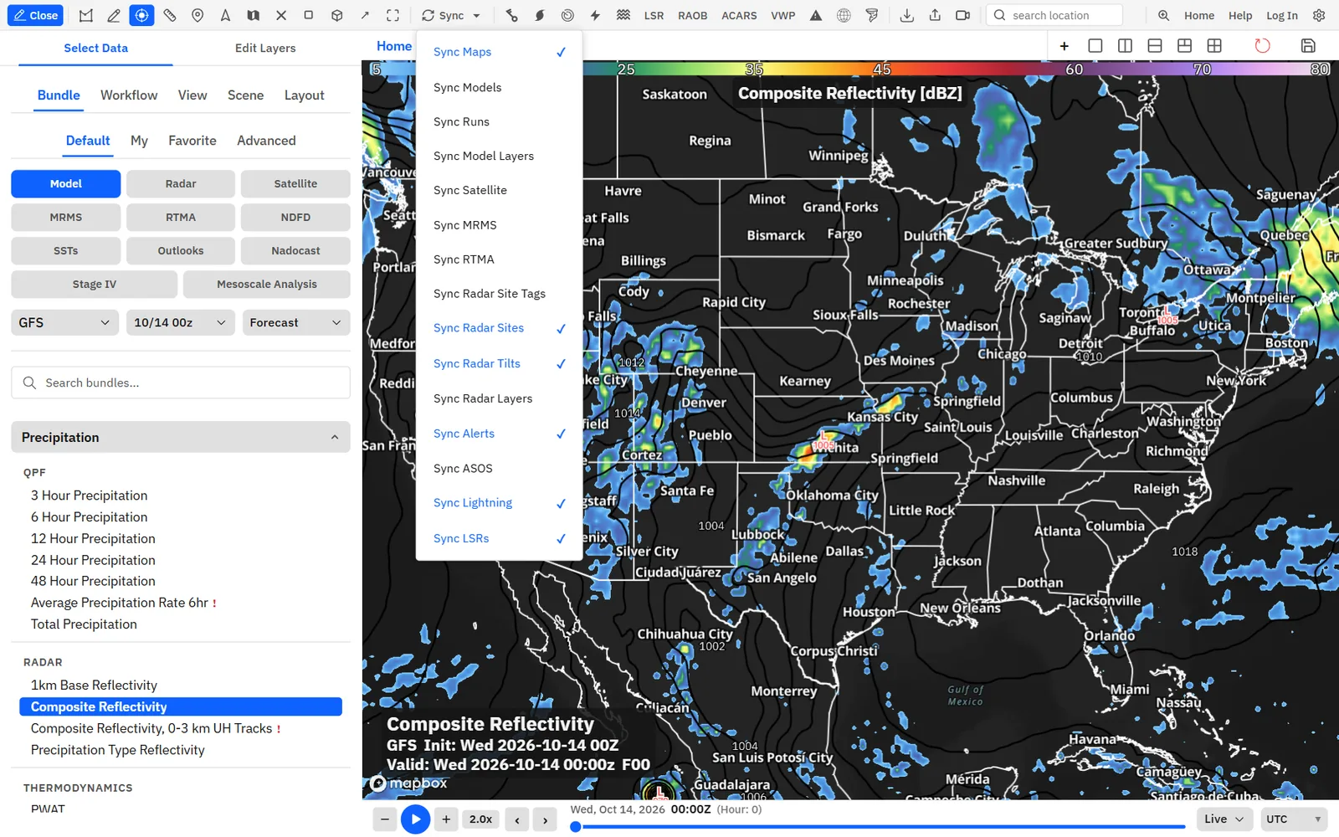Open the Favorite bundles tab
The width and height of the screenshot is (1339, 837).
pos(192,141)
